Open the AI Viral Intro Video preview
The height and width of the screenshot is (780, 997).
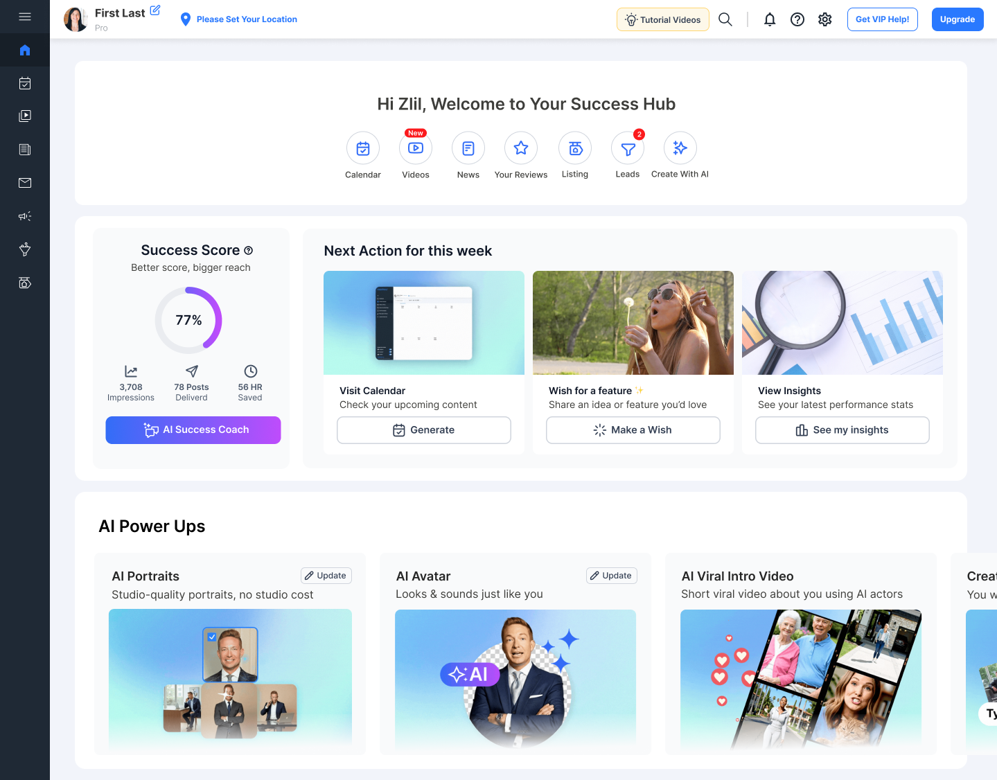801,679
